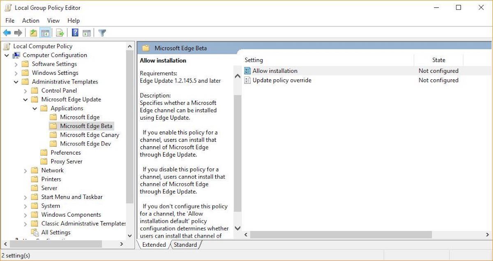Switch to the Extended tab
The height and width of the screenshot is (261, 493).
pos(154,245)
